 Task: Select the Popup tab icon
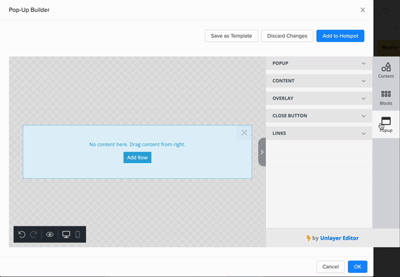click(386, 124)
